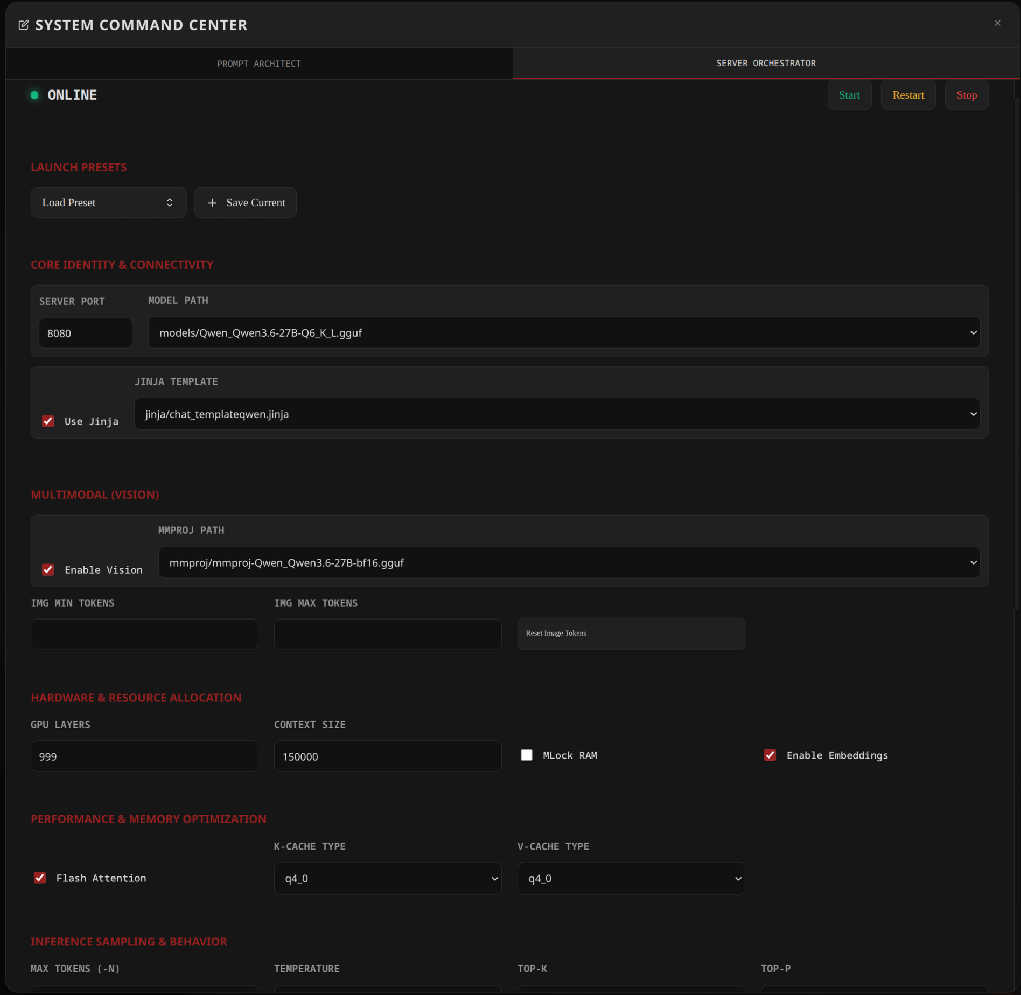Click the Hardware & Resource Allocation heading
The height and width of the screenshot is (995, 1021).
point(136,698)
